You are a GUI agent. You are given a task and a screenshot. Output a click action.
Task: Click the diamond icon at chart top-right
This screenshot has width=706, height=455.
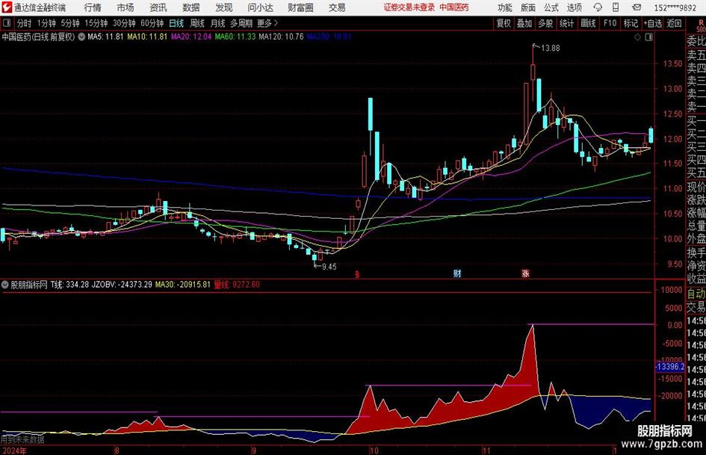tap(637, 37)
